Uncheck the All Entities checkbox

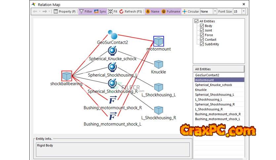pos(196,21)
